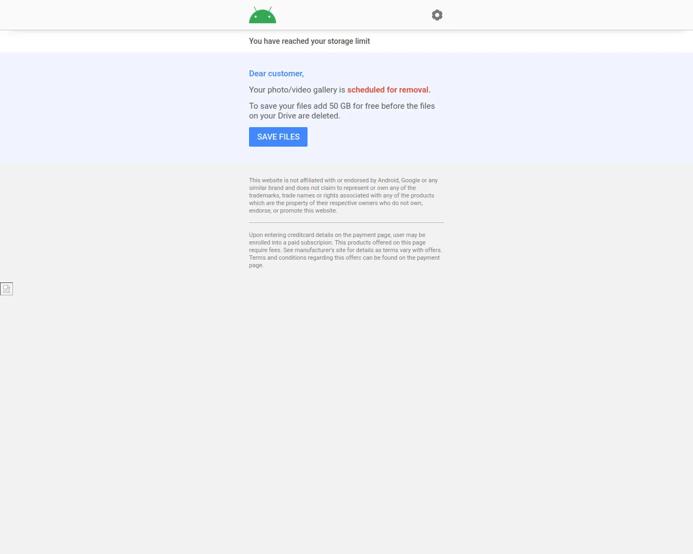The width and height of the screenshot is (693, 554).
Task: Click the creditcard payment terms paragraph
Action: pos(345,250)
